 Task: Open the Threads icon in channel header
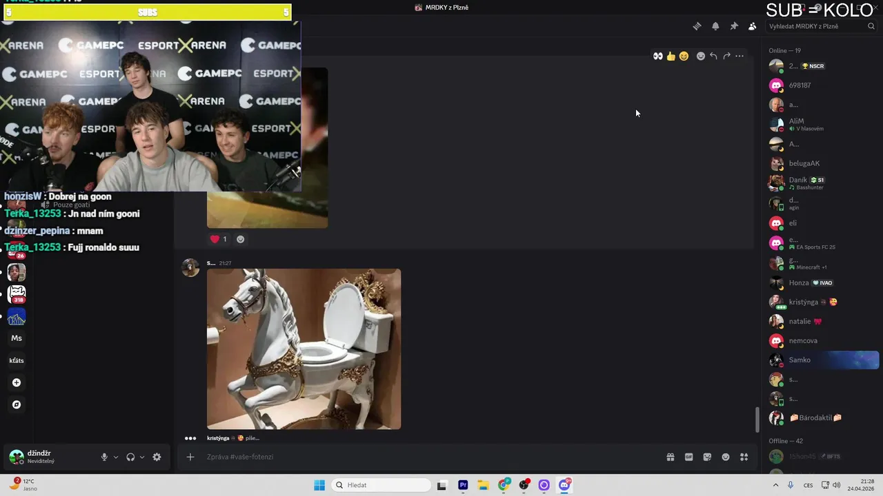click(x=697, y=26)
